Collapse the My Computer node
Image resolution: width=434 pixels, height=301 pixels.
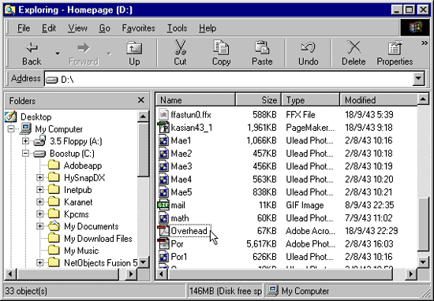(x=11, y=129)
